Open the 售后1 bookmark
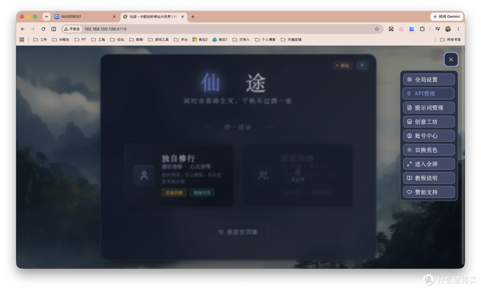The height and width of the screenshot is (290, 481). click(x=220, y=40)
